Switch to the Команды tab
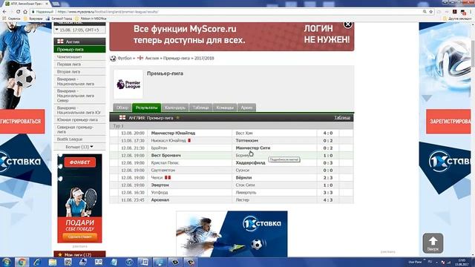Viewport: 475px width, 267px height. (x=225, y=108)
